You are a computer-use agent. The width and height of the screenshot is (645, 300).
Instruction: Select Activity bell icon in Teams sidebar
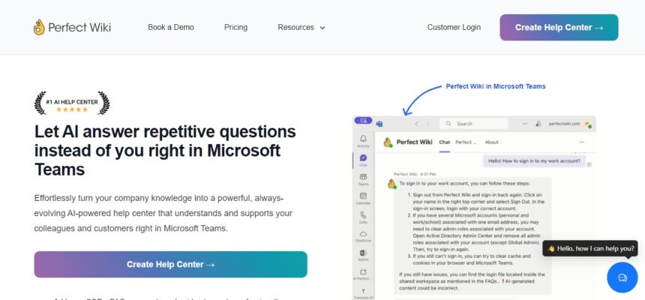[363, 141]
